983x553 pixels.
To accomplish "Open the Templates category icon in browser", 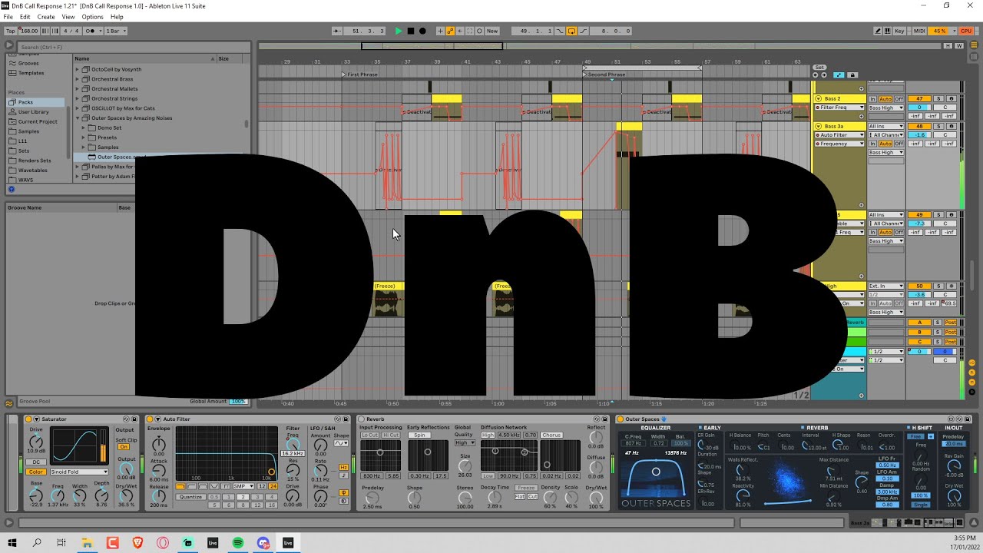I will [12, 73].
